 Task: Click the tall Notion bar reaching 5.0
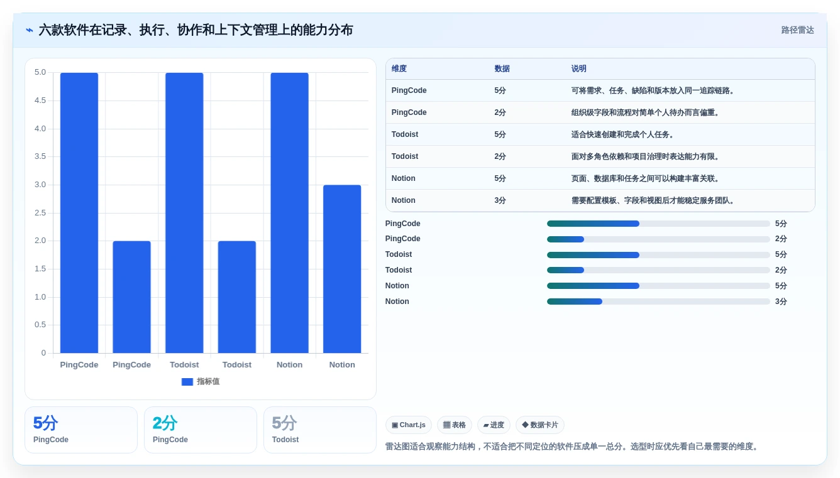tap(289, 213)
